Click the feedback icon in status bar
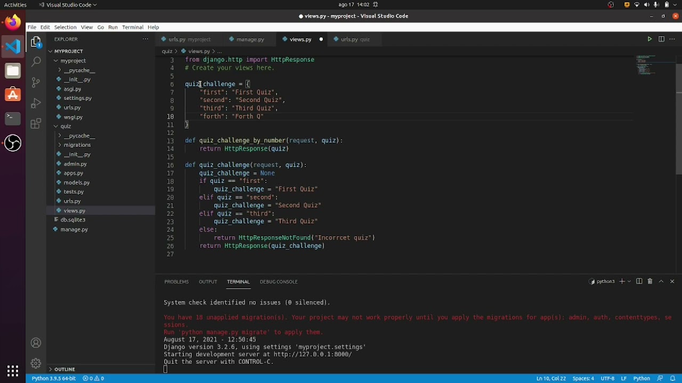Screen dimensions: 682x383 [x=660, y=378]
